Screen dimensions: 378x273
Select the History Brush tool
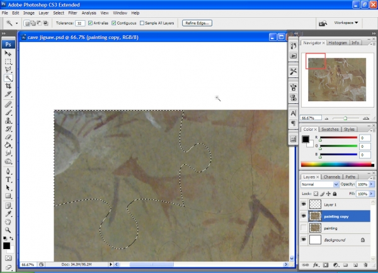pos(8,129)
